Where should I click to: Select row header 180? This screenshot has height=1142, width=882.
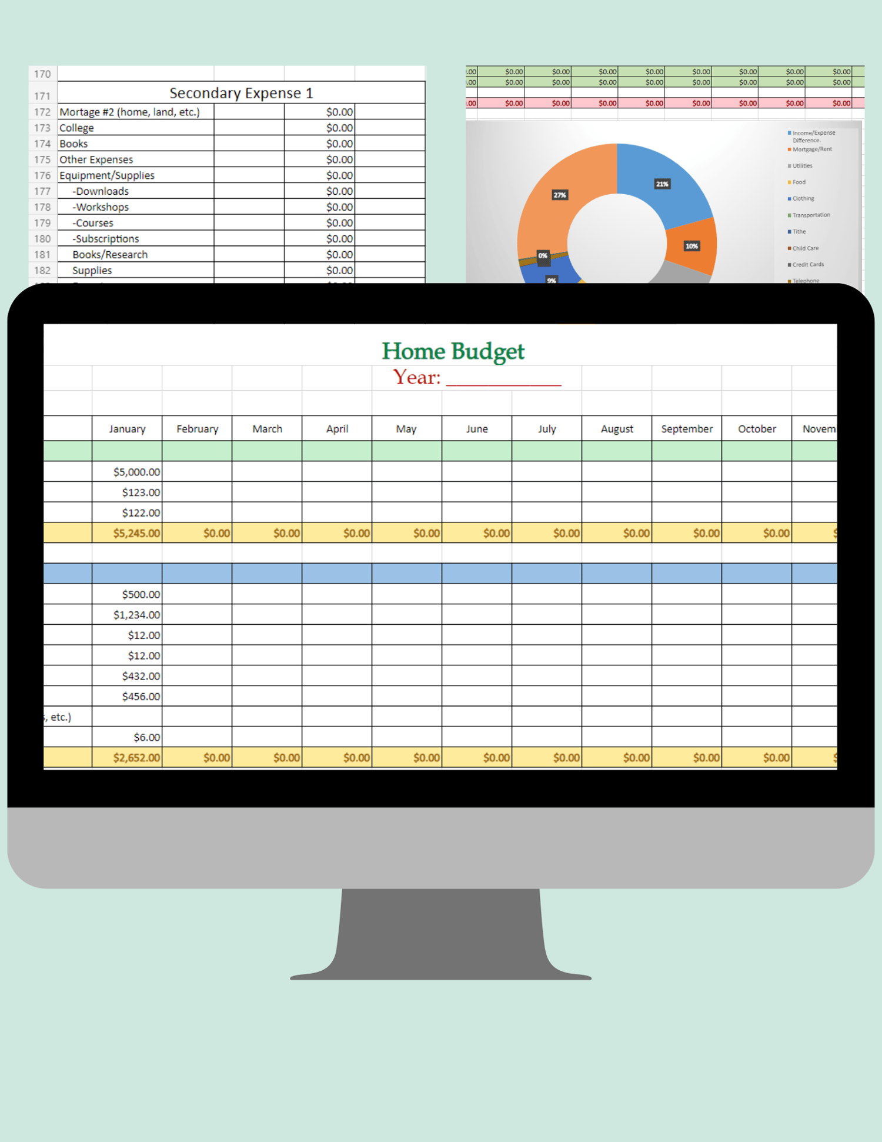(42, 239)
